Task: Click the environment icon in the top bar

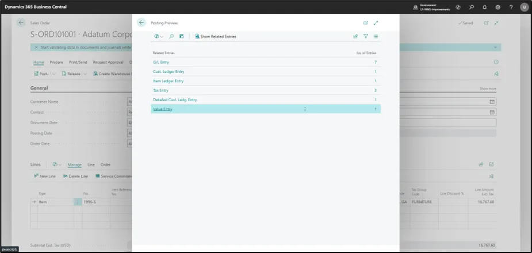Action: (415, 7)
